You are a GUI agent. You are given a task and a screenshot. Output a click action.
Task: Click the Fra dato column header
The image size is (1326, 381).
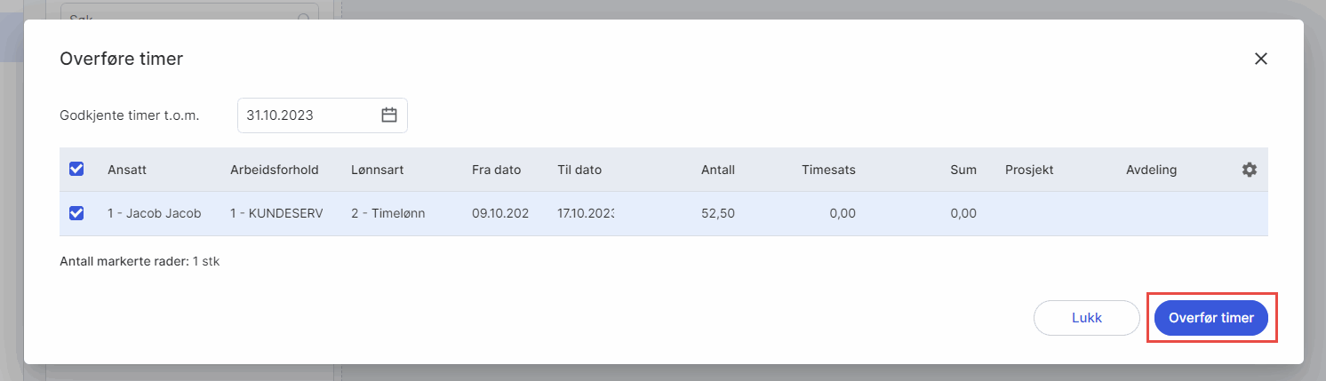(x=496, y=170)
